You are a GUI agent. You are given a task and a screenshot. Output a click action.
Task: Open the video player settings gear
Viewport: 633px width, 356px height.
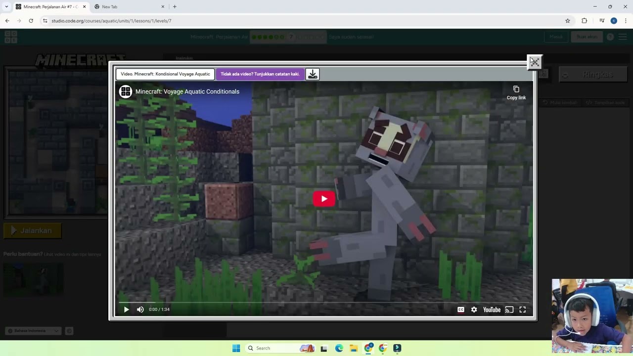(x=474, y=310)
